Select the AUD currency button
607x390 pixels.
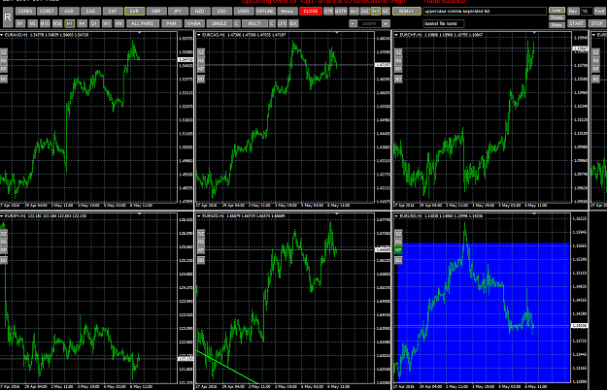click(69, 12)
